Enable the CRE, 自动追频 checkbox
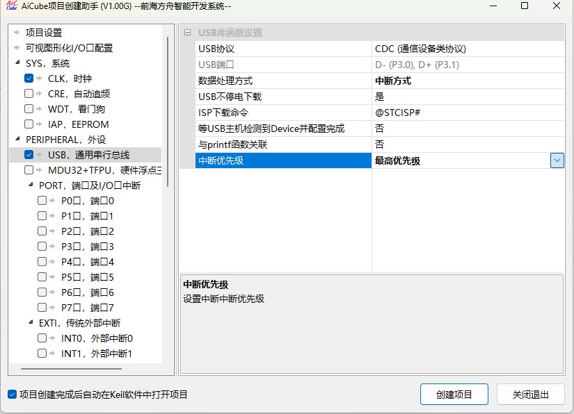 29,94
